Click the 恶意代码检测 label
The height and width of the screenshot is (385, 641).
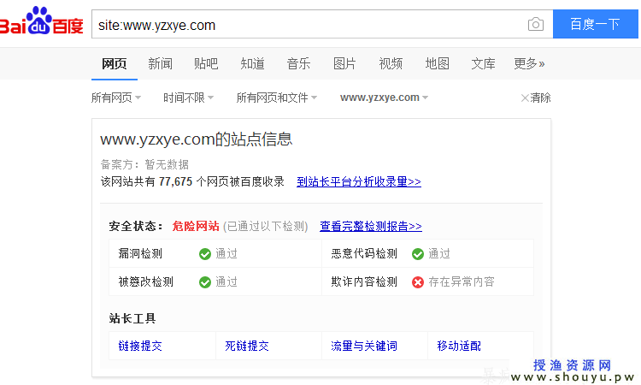[364, 253]
